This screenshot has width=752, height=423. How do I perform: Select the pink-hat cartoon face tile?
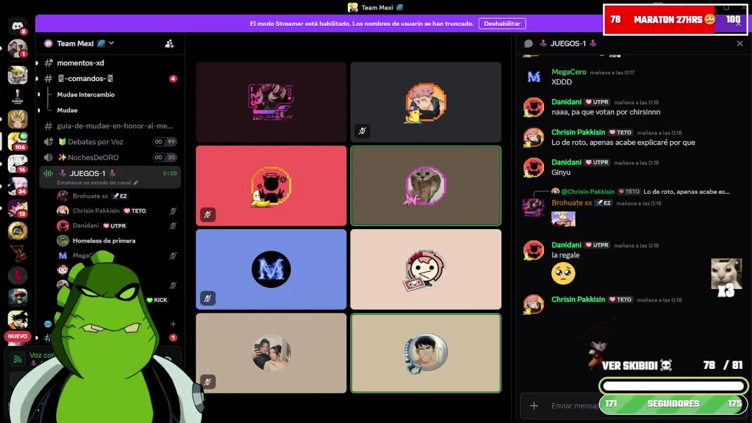(426, 269)
